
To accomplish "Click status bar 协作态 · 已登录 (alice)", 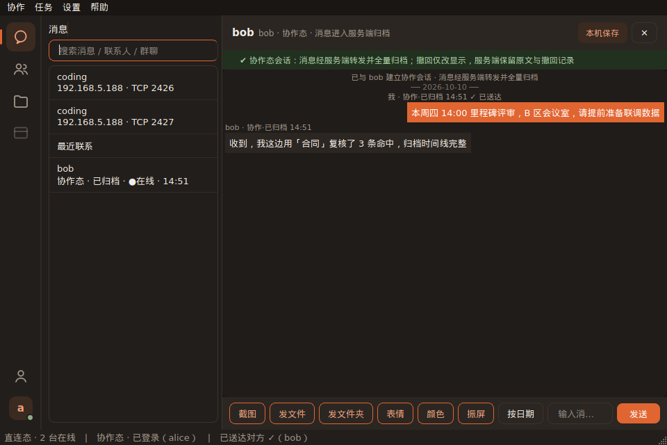I will tap(147, 438).
